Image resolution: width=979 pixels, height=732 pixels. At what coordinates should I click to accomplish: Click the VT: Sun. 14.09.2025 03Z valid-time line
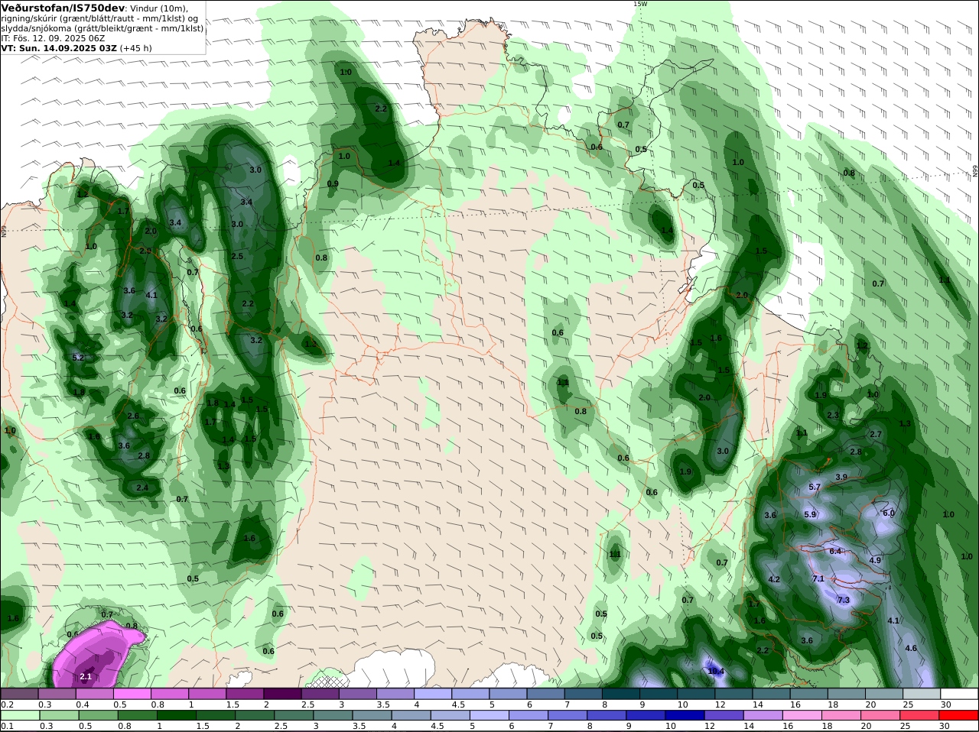(x=59, y=48)
